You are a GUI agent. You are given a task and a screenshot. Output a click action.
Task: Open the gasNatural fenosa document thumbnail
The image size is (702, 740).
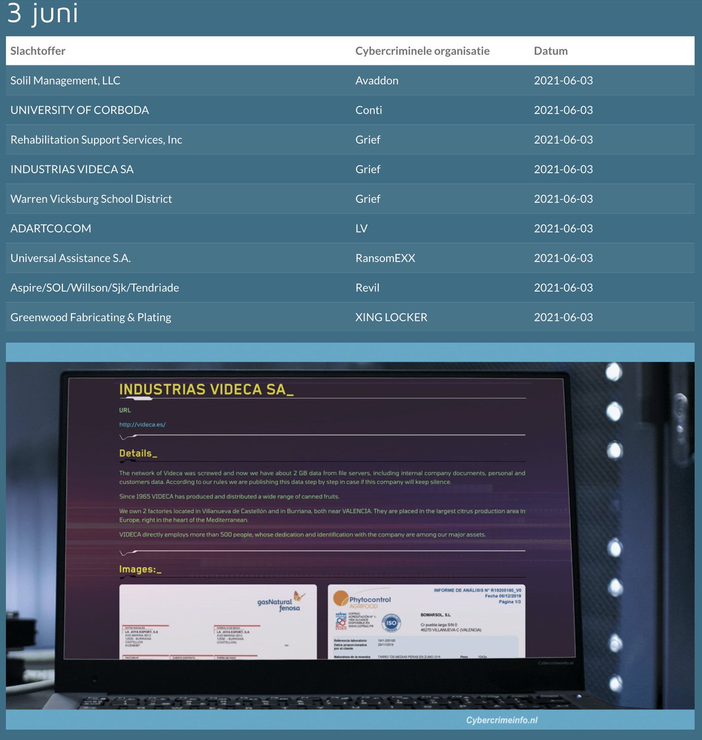point(218,622)
